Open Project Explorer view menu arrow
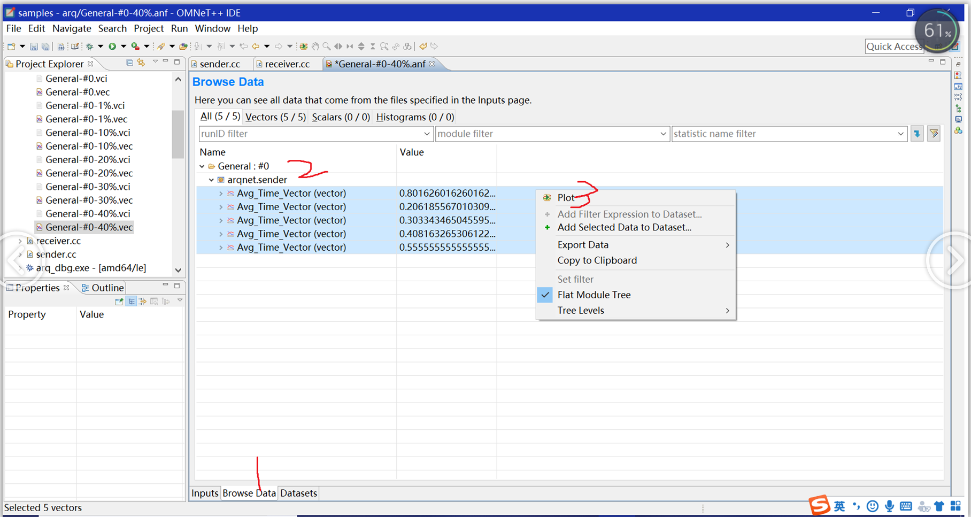The height and width of the screenshot is (517, 971). [x=155, y=62]
